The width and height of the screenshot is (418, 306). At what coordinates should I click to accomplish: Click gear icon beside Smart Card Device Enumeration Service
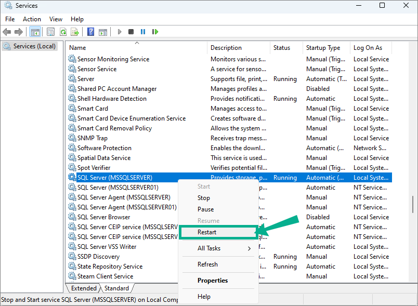72,118
